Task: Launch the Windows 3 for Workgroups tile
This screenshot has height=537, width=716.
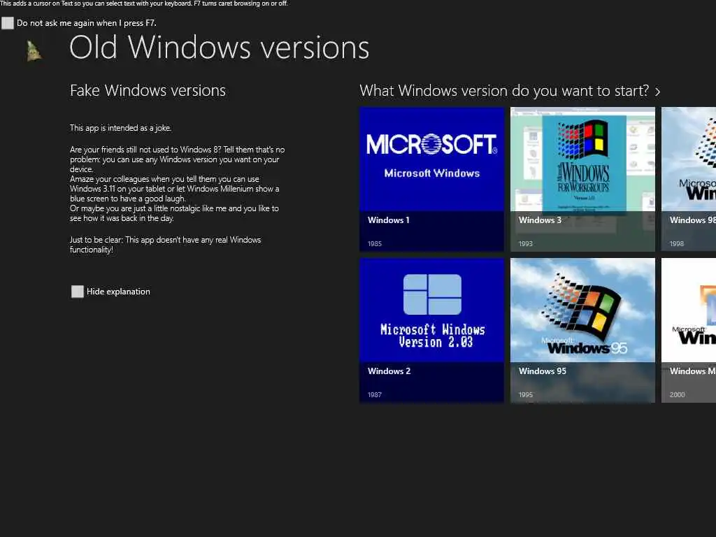Action: point(582,179)
